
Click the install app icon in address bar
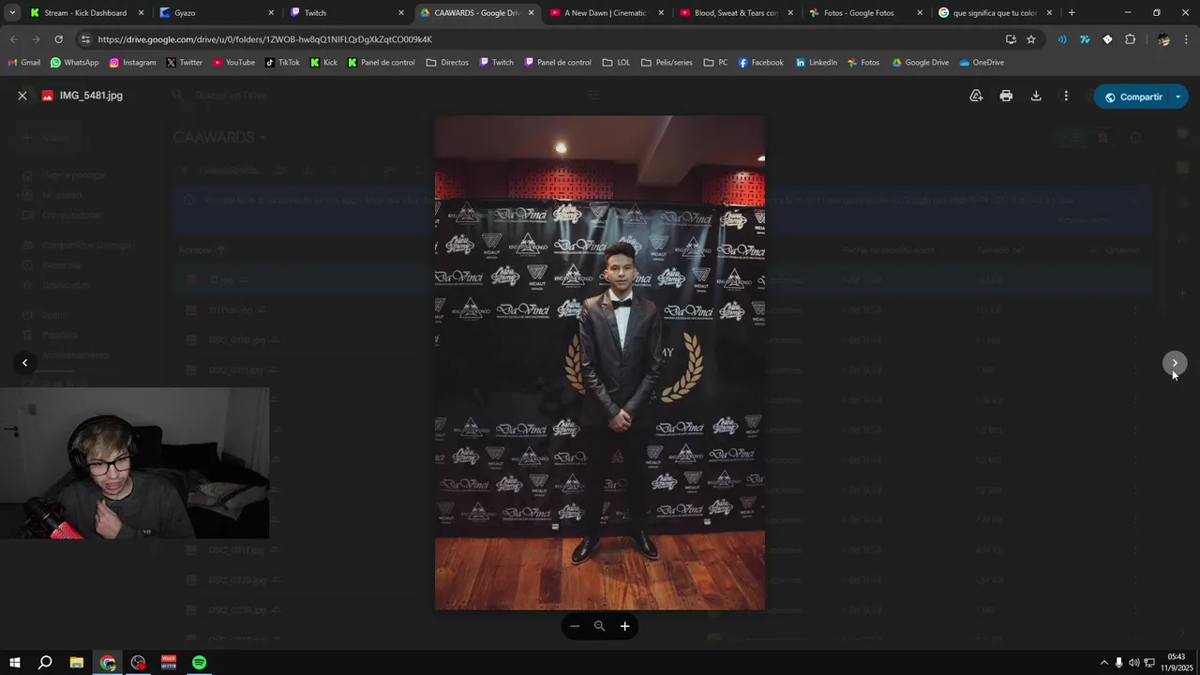[1011, 39]
